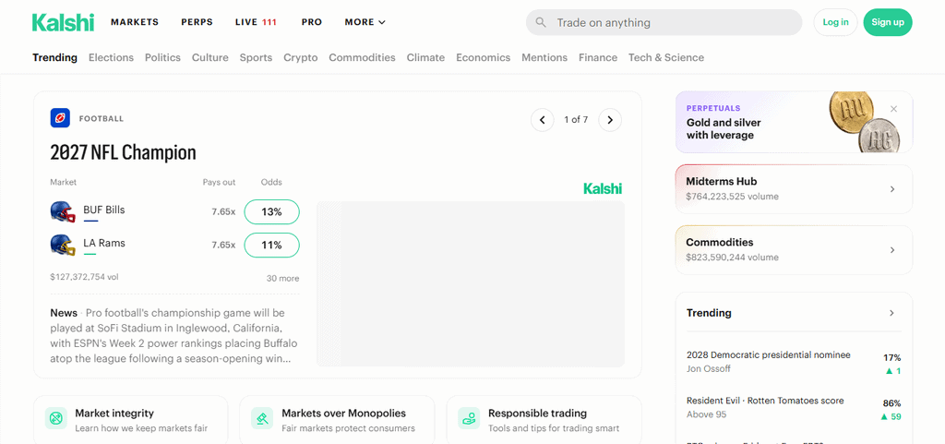Open the Midterms Hub chevron arrow
The image size is (945, 444).
coord(892,189)
